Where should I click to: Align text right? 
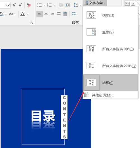click(52, 14)
